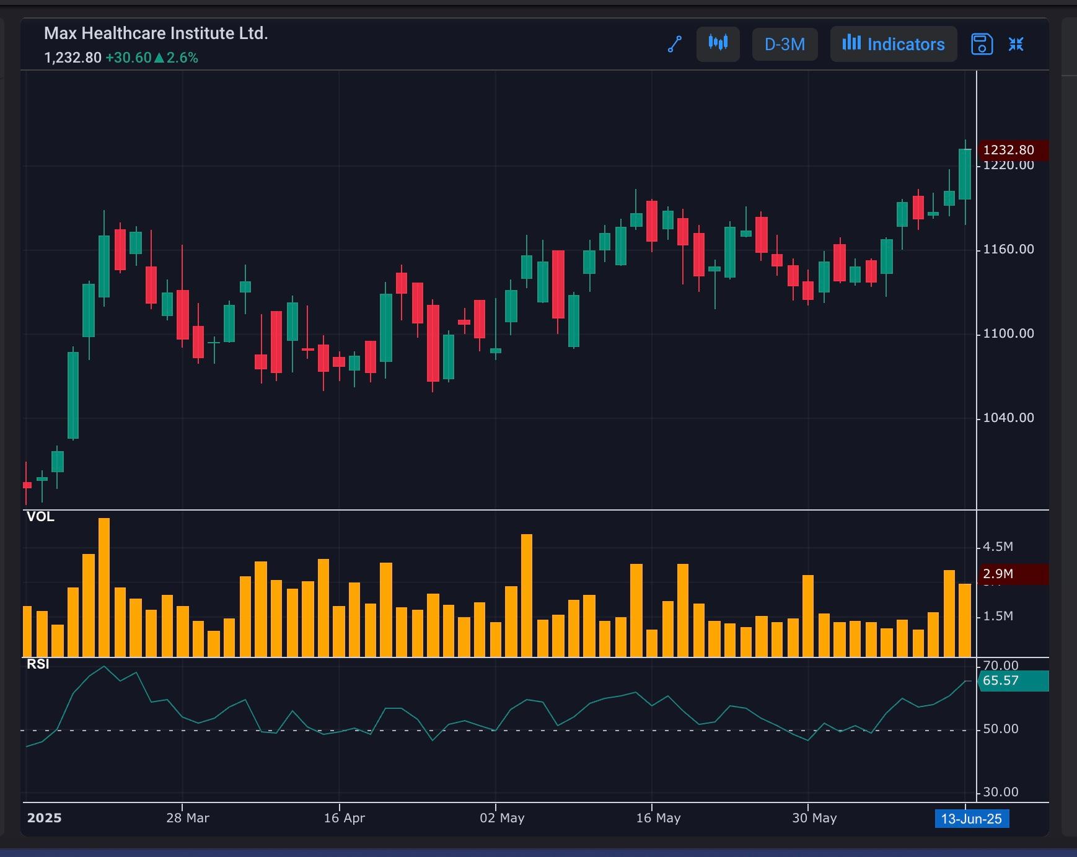Click the 13-Jun-25 crosshair date marker
Image resolution: width=1077 pixels, height=857 pixels.
tap(972, 819)
